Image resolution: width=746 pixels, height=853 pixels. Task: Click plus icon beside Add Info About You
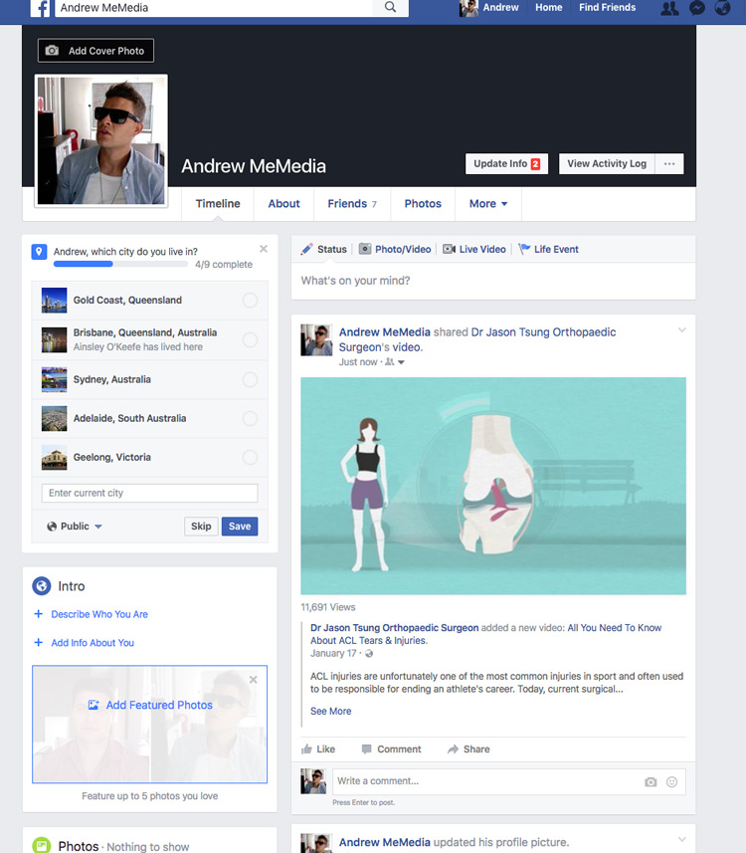(38, 642)
